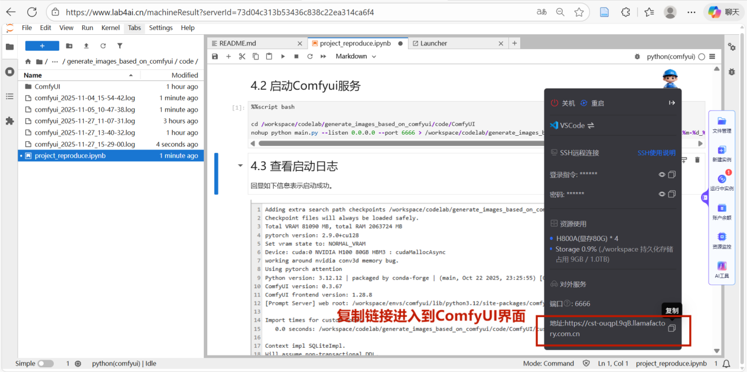This screenshot has height=372, width=747.
Task: Open 文件管理 in the floating toolbar
Action: pyautogui.click(x=722, y=125)
